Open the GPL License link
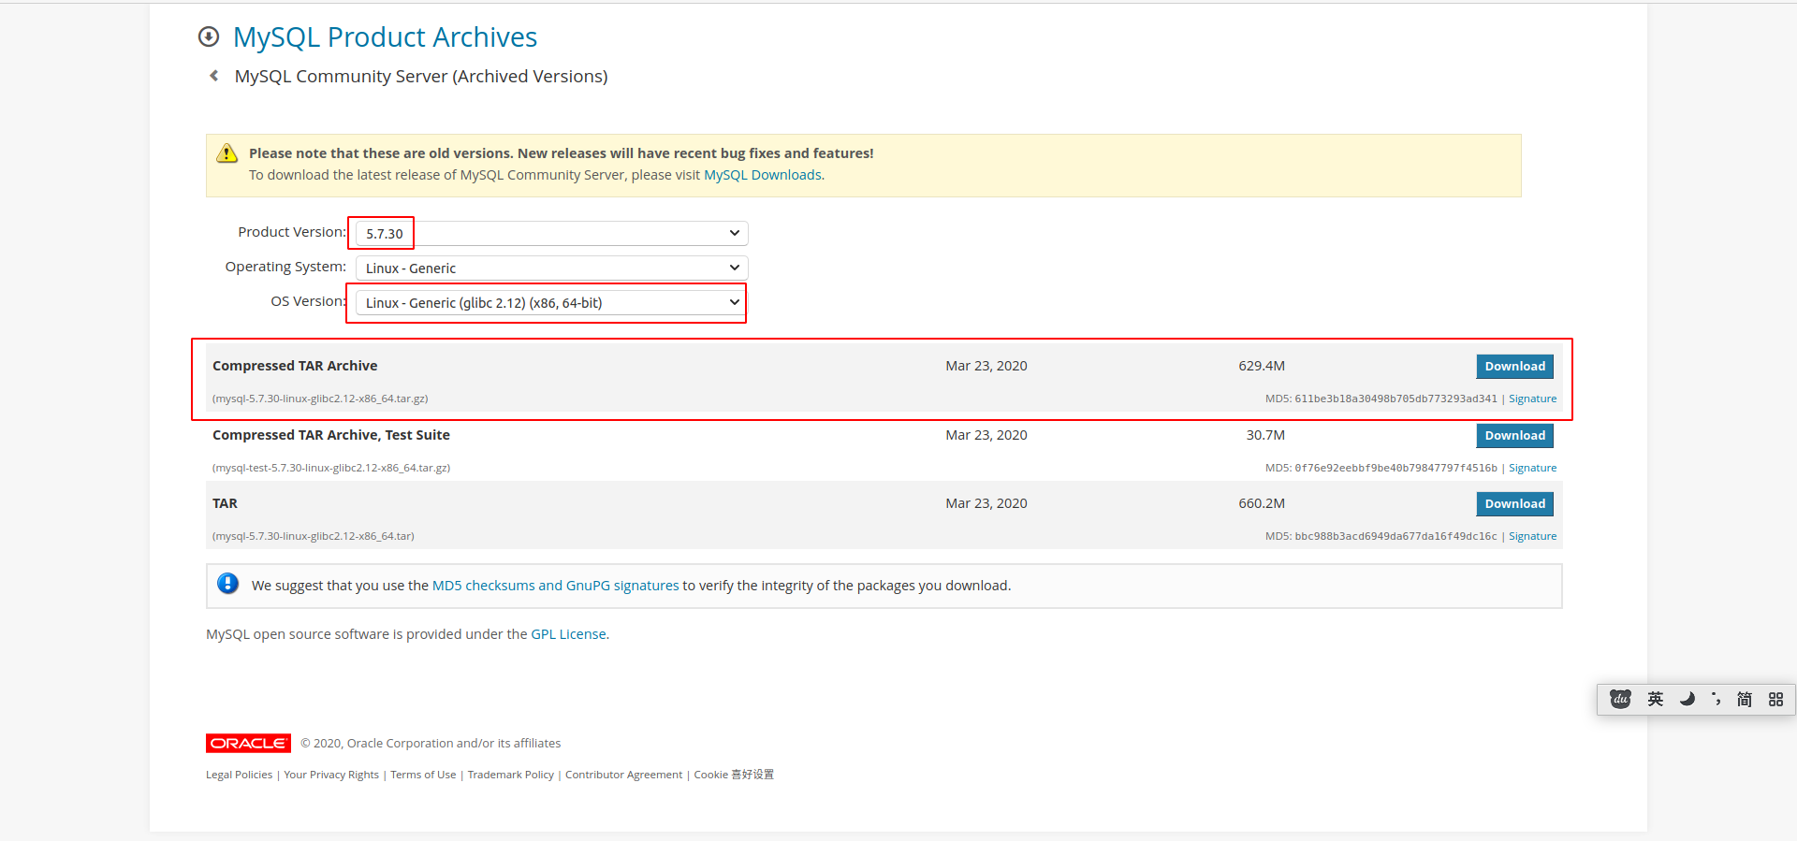Image resolution: width=1797 pixels, height=841 pixels. 568,634
